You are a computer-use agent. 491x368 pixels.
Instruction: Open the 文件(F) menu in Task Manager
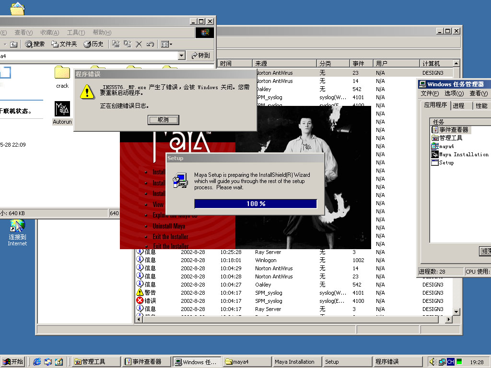pyautogui.click(x=430, y=93)
